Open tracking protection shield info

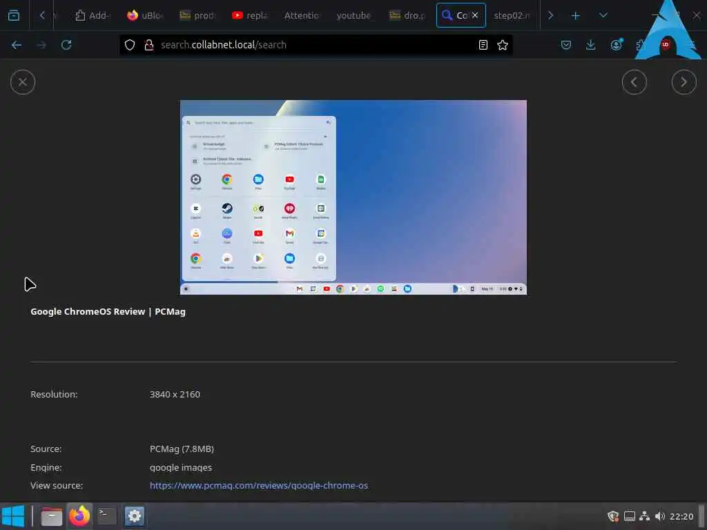click(130, 45)
